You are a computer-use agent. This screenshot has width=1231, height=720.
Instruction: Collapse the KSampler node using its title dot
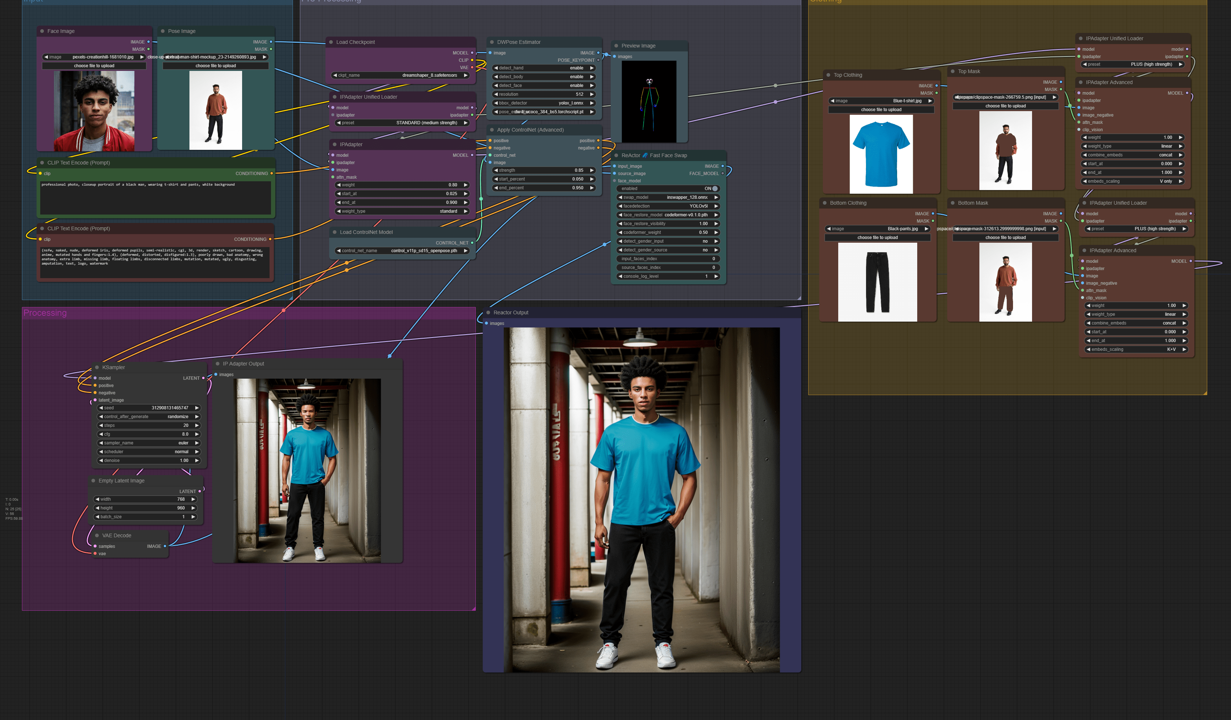tap(97, 367)
